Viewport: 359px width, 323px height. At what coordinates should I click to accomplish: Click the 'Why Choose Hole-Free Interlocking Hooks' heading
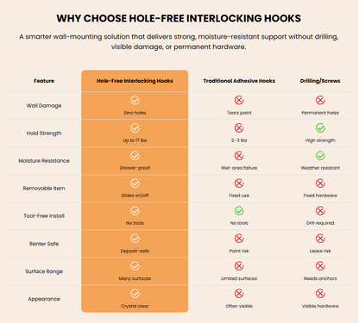tap(179, 18)
